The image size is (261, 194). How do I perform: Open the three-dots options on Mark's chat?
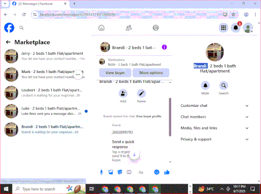(78, 75)
